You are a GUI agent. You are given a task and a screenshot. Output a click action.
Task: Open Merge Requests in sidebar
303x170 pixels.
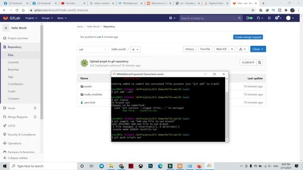[18, 117]
